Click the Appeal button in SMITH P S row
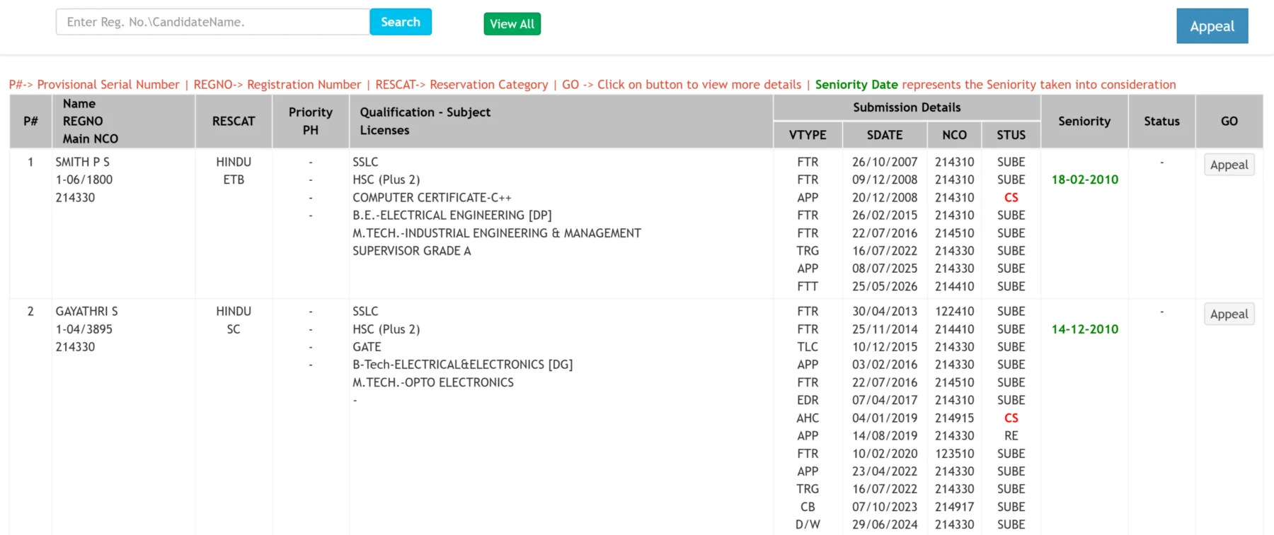 click(1229, 165)
